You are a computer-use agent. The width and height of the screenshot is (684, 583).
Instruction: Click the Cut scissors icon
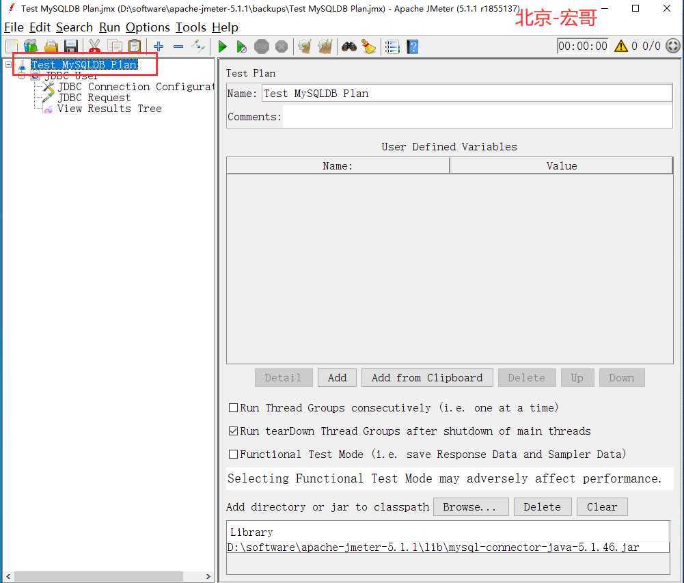point(94,46)
